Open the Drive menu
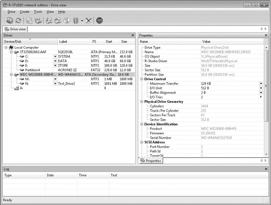 pos(12,12)
